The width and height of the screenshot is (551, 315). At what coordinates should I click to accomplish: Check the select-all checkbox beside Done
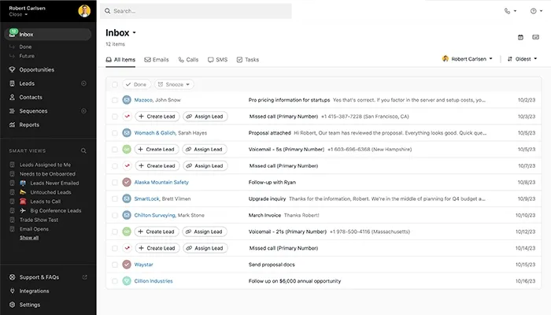115,84
